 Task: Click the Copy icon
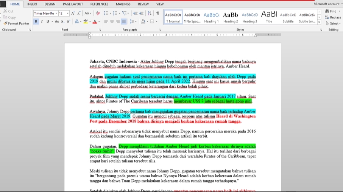point(5,17)
